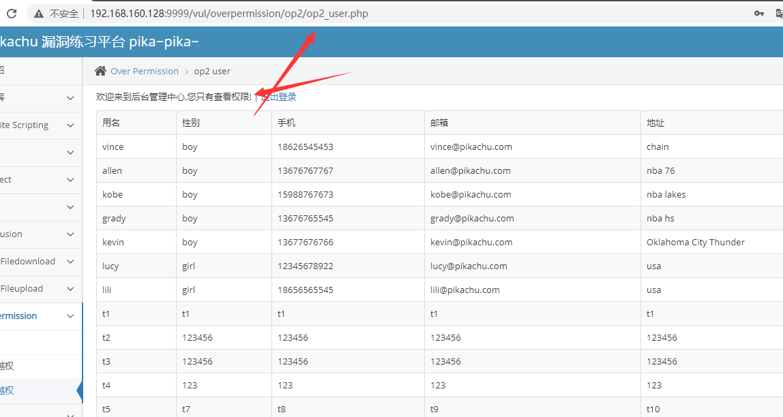Viewport: 783px width, 417px height.
Task: Expand the 'ect' sidebar menu chevron
Action: coord(70,180)
